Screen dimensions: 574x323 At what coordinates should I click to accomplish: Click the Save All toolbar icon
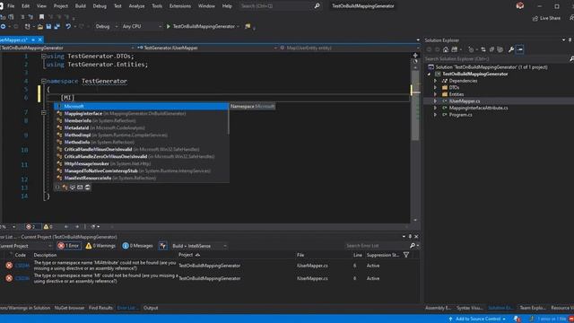click(x=57, y=26)
